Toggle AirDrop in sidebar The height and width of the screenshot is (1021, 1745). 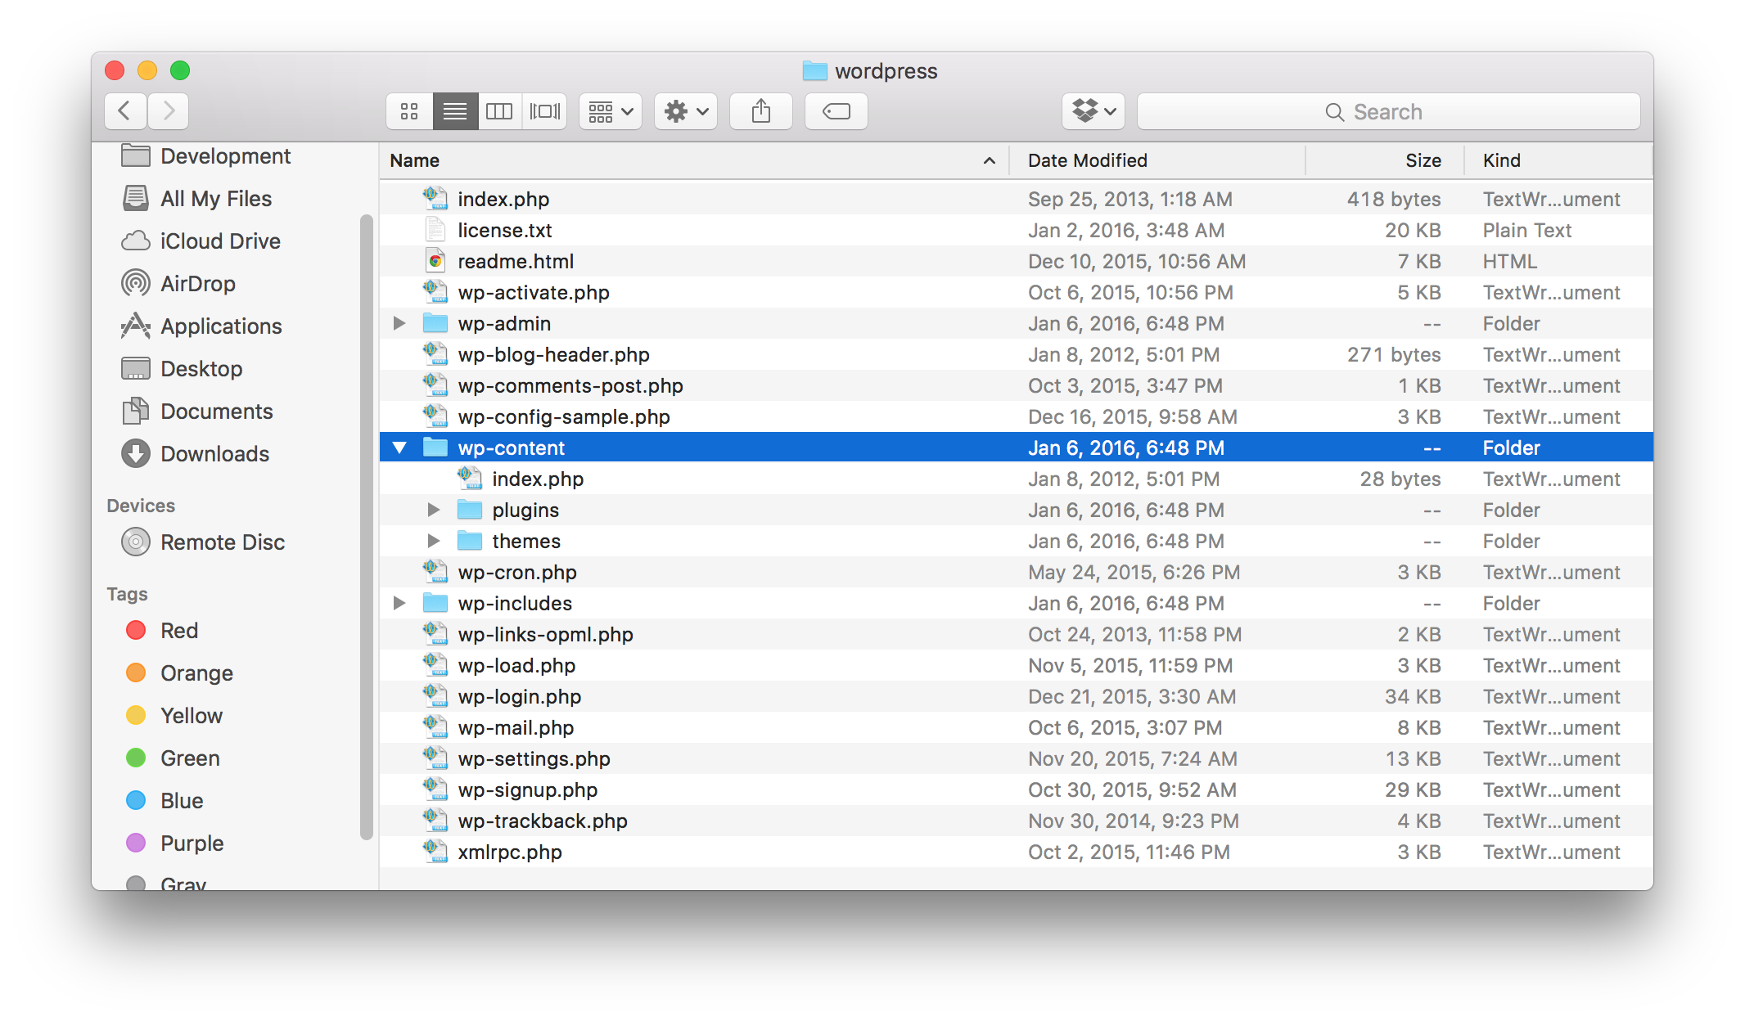tap(198, 282)
